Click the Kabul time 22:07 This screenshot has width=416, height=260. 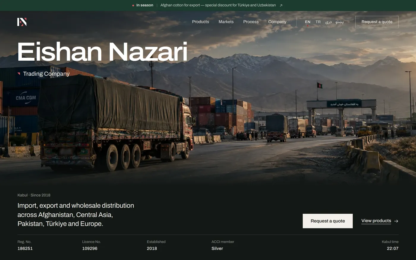point(393,248)
